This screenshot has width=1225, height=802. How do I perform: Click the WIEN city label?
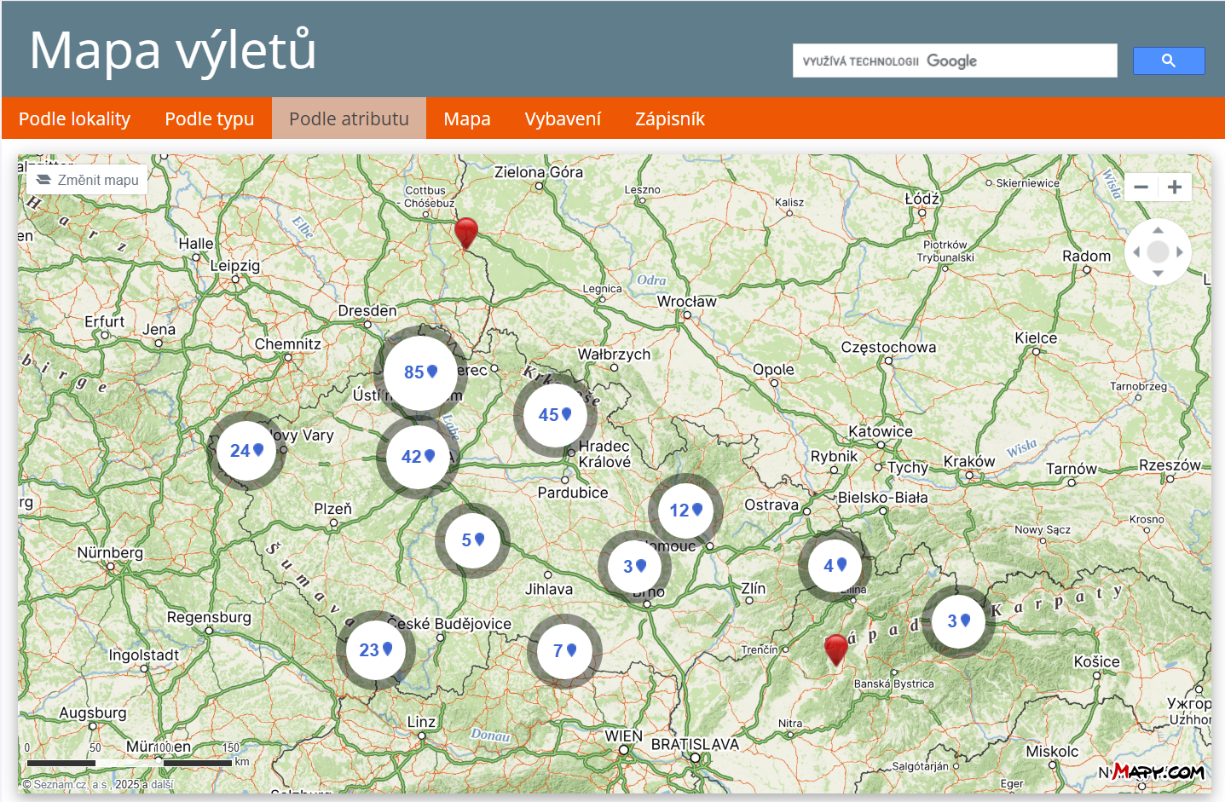623,736
